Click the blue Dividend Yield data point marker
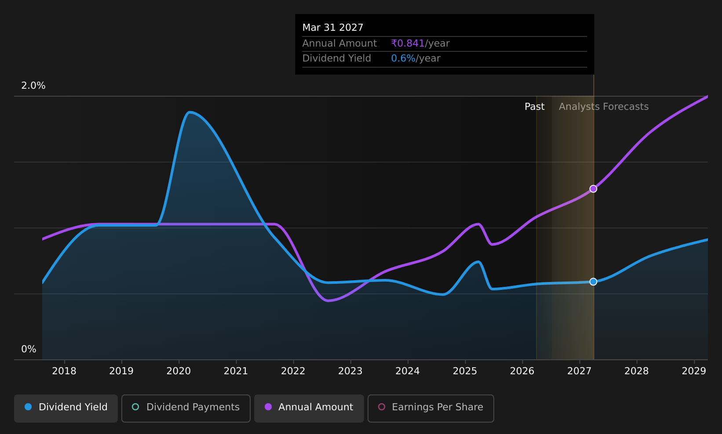Image resolution: width=722 pixels, height=434 pixels. point(593,282)
